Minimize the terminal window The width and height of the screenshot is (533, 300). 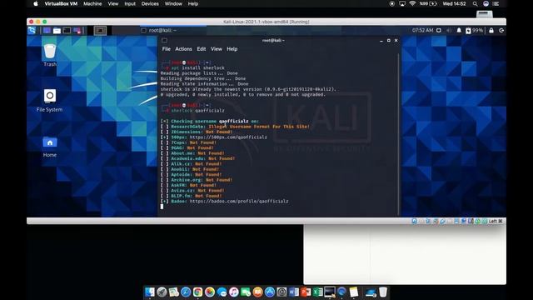pyautogui.click(x=381, y=41)
